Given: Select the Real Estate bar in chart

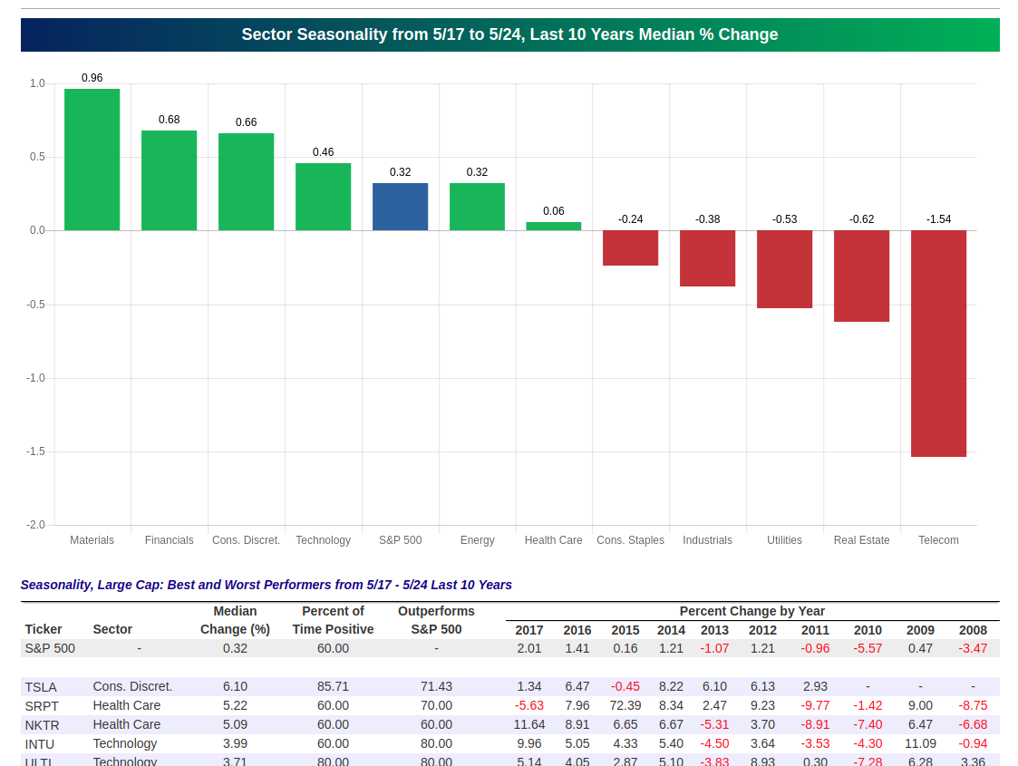Looking at the screenshot, I should 861,276.
